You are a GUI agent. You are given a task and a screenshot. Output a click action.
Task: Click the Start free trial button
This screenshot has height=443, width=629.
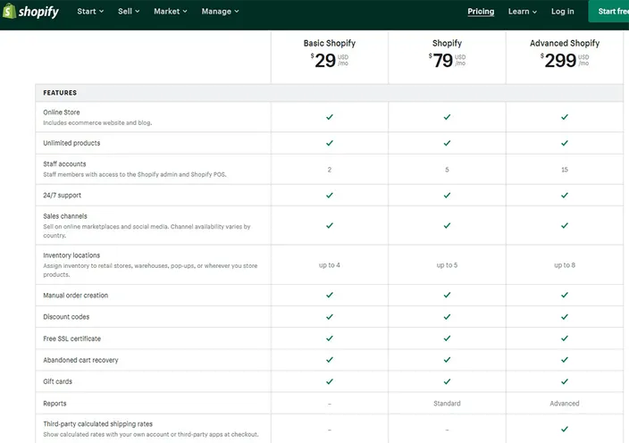(608, 12)
